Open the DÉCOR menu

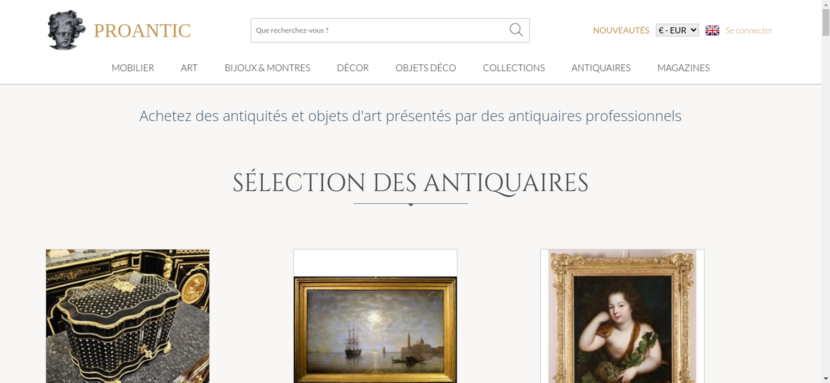pyautogui.click(x=353, y=68)
